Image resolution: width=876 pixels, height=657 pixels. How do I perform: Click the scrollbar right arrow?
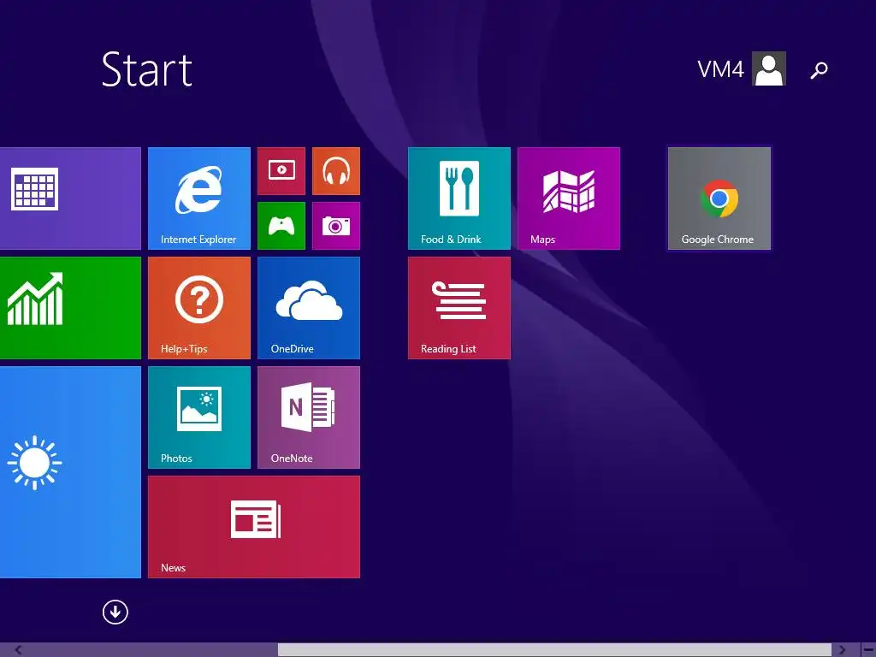click(x=842, y=650)
